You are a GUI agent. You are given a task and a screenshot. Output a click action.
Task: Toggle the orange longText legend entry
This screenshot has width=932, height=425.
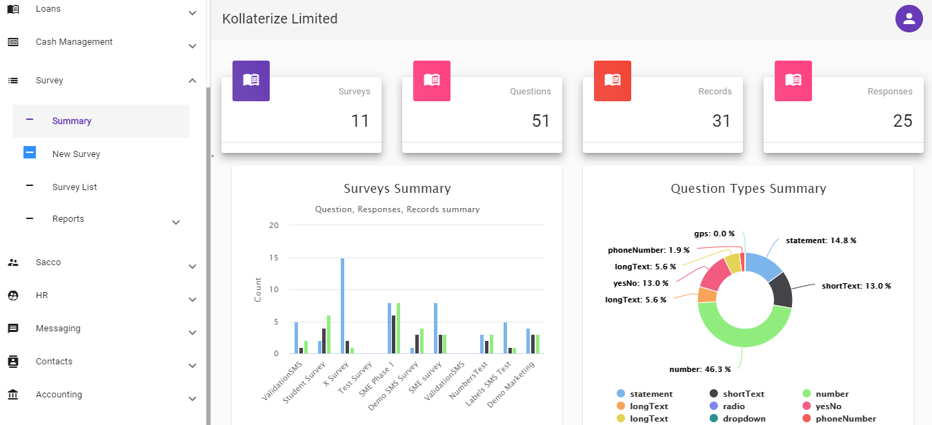pos(642,406)
